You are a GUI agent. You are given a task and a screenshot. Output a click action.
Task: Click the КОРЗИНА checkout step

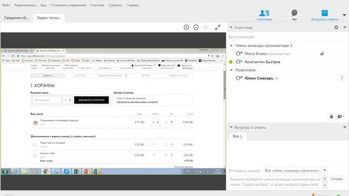[x=47, y=76]
